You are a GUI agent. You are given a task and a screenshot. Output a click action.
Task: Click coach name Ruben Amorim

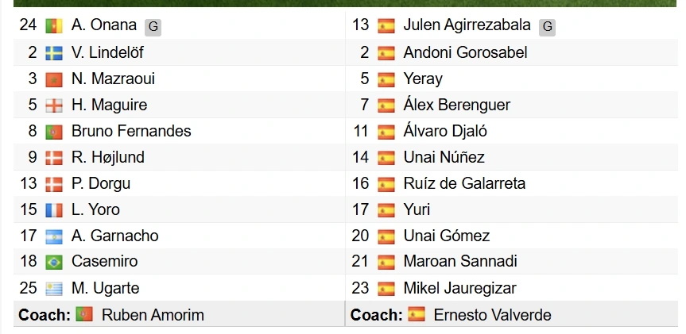153,315
